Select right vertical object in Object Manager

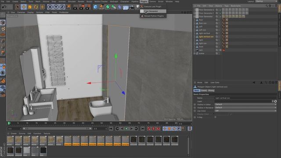pyautogui.click(x=204, y=33)
